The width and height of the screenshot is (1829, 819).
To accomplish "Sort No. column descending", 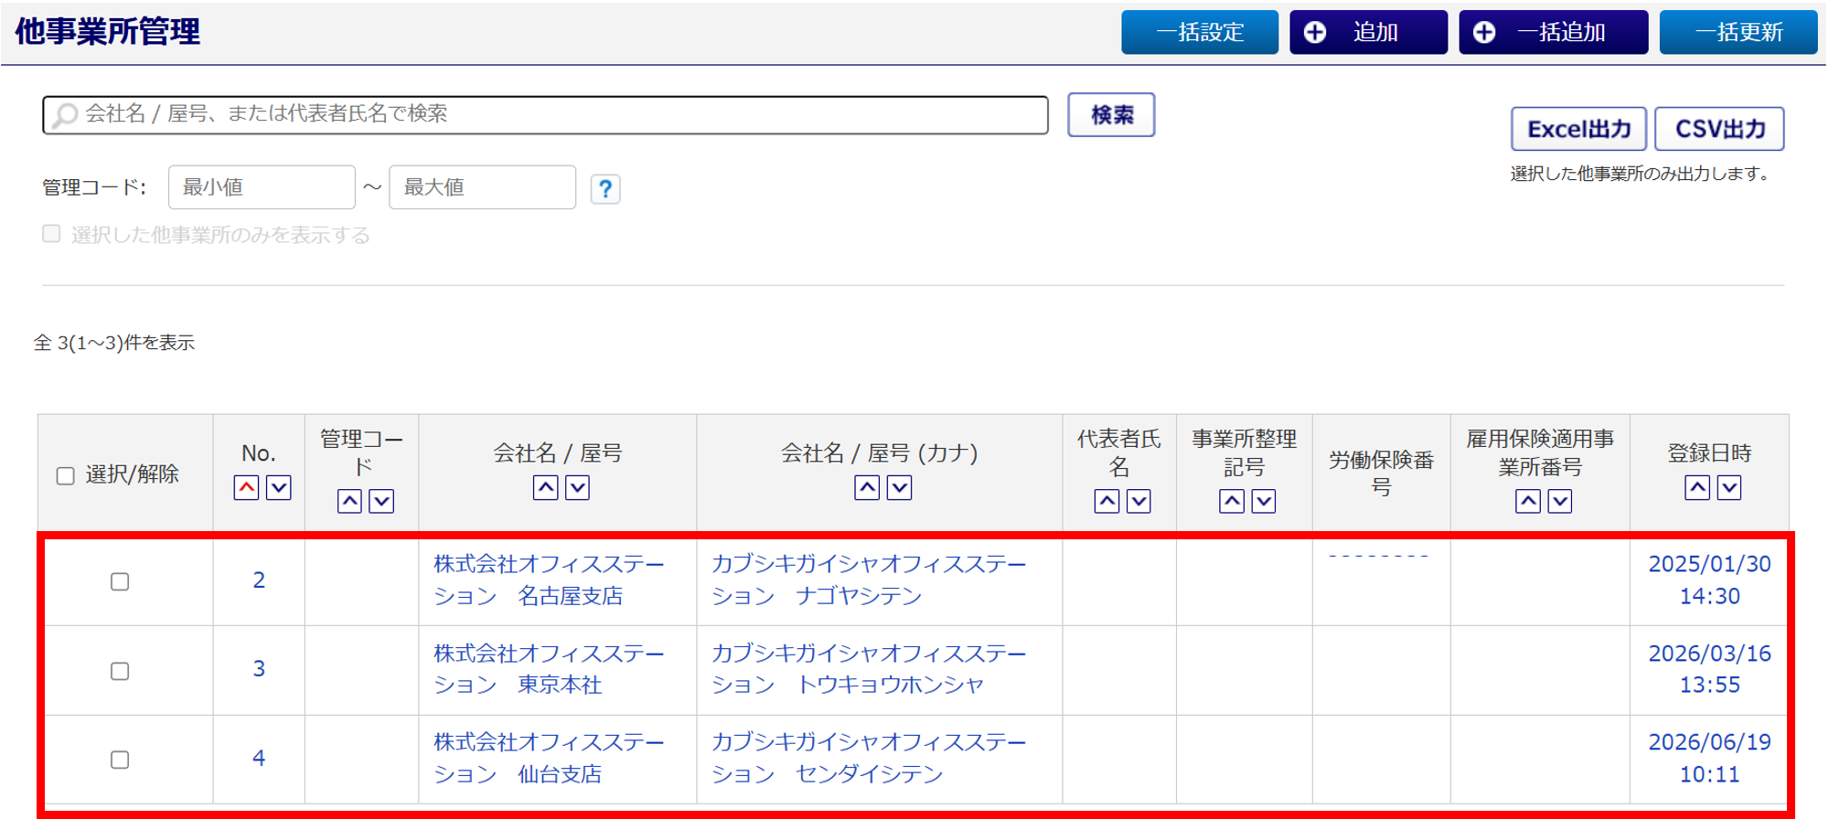I will coord(279,488).
